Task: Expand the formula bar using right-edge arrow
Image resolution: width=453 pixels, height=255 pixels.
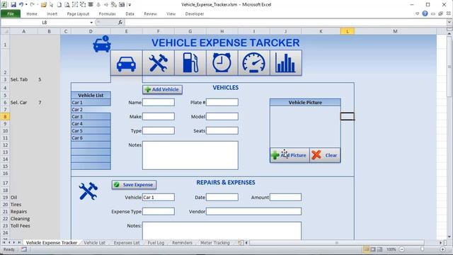Action: click(449, 22)
